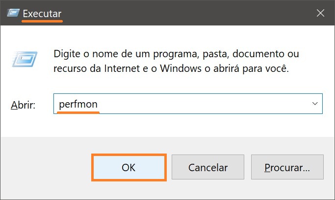Click the large Run program icon beside the description

point(25,59)
